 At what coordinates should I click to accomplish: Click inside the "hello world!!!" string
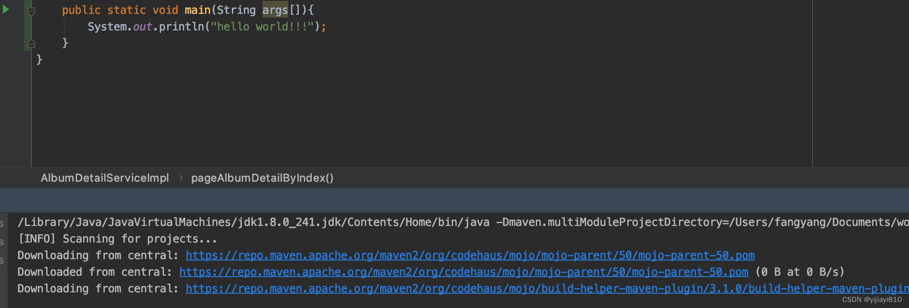tap(262, 27)
